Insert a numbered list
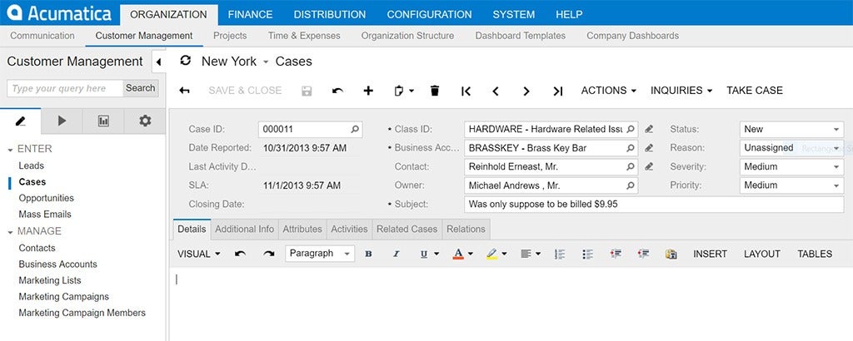 point(559,255)
